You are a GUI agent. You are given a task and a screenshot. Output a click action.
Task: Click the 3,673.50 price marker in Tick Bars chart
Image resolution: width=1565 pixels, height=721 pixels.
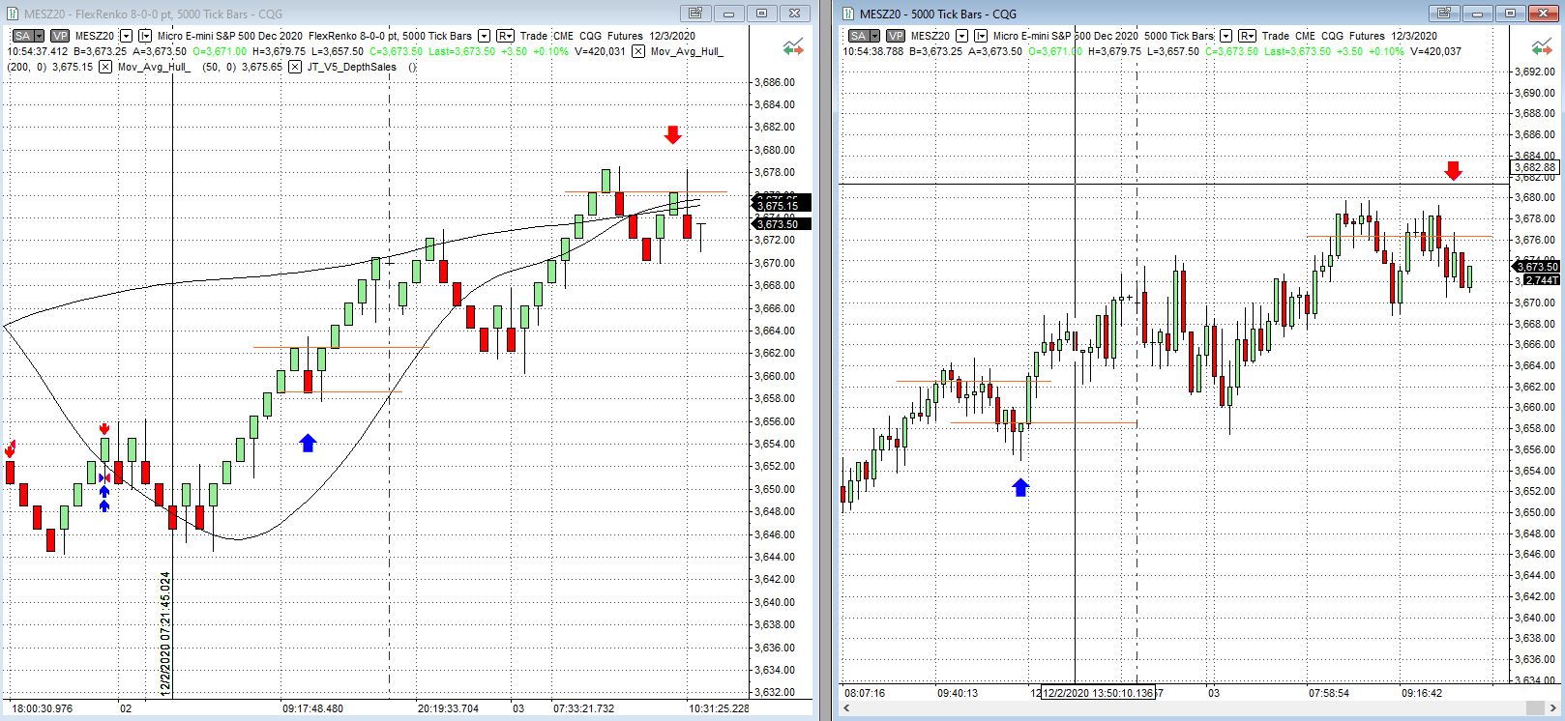click(1537, 267)
